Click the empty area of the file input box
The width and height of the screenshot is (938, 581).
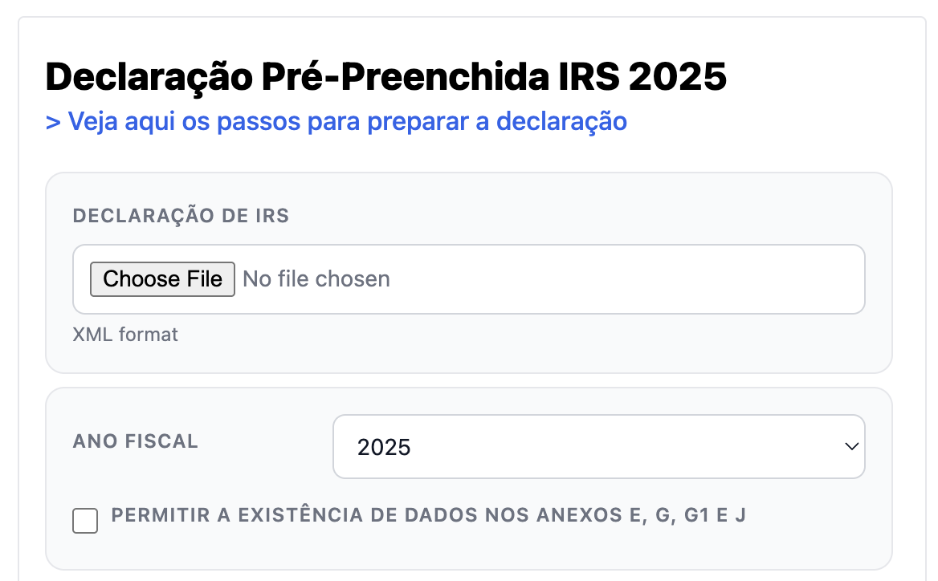(626, 279)
